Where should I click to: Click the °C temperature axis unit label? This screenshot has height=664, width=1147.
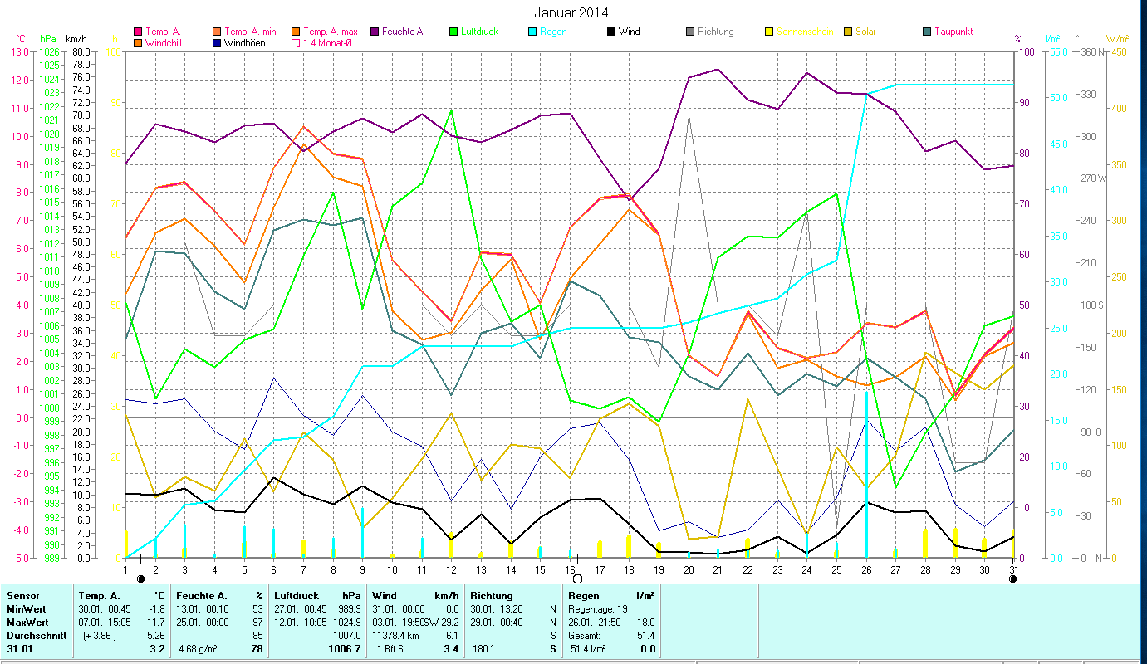point(22,38)
